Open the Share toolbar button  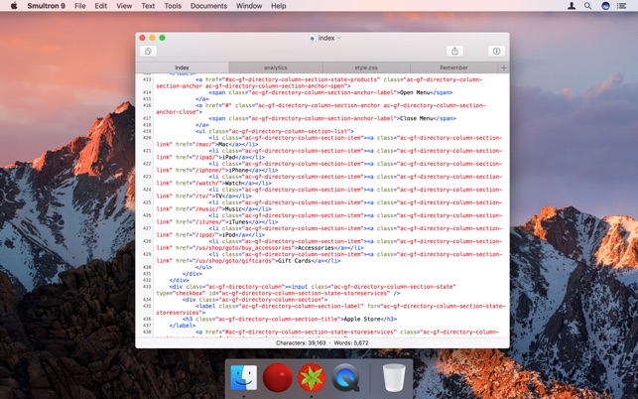tap(454, 52)
